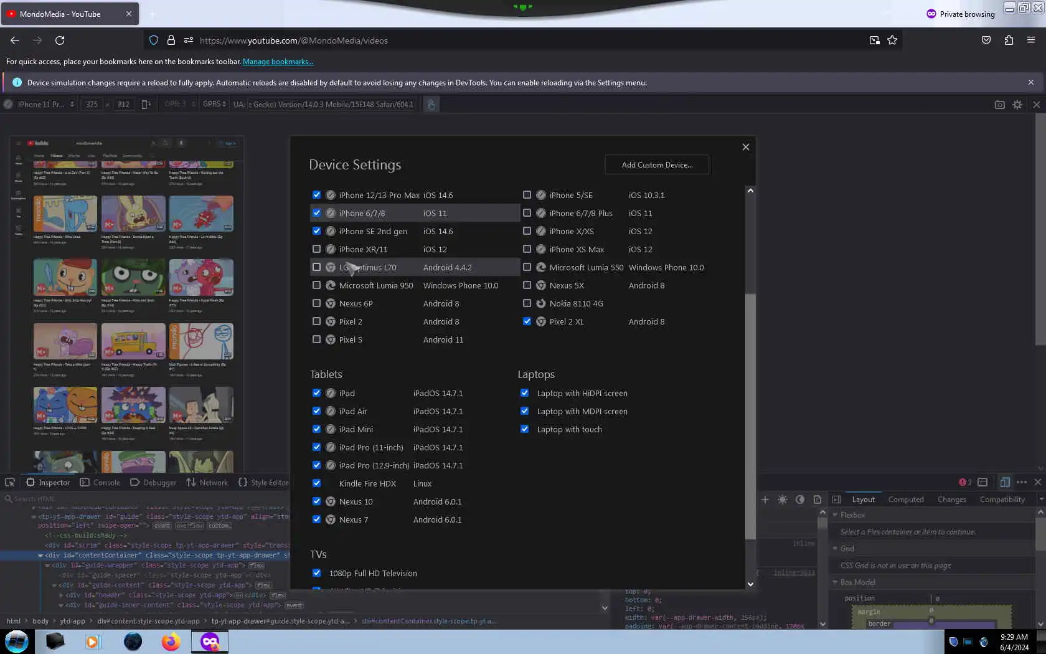
Task: Dismiss the device simulation notification
Action: 1031,82
